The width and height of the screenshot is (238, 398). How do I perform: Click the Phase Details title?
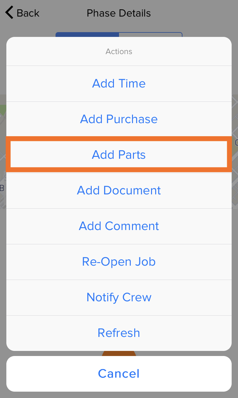pyautogui.click(x=119, y=13)
